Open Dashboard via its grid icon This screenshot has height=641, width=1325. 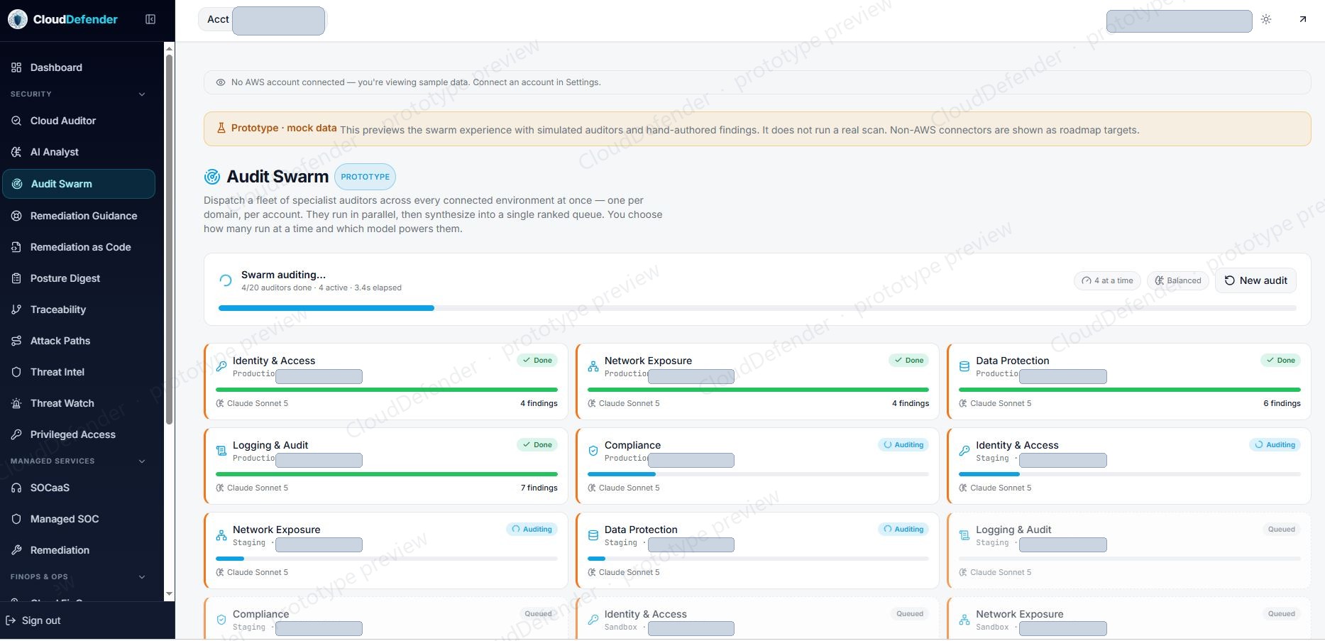click(x=16, y=67)
